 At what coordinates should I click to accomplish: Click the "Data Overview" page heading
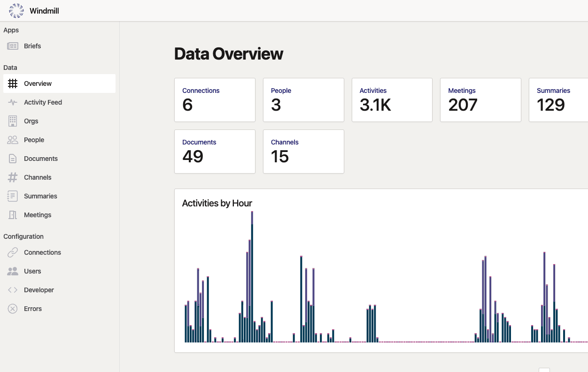click(x=229, y=54)
